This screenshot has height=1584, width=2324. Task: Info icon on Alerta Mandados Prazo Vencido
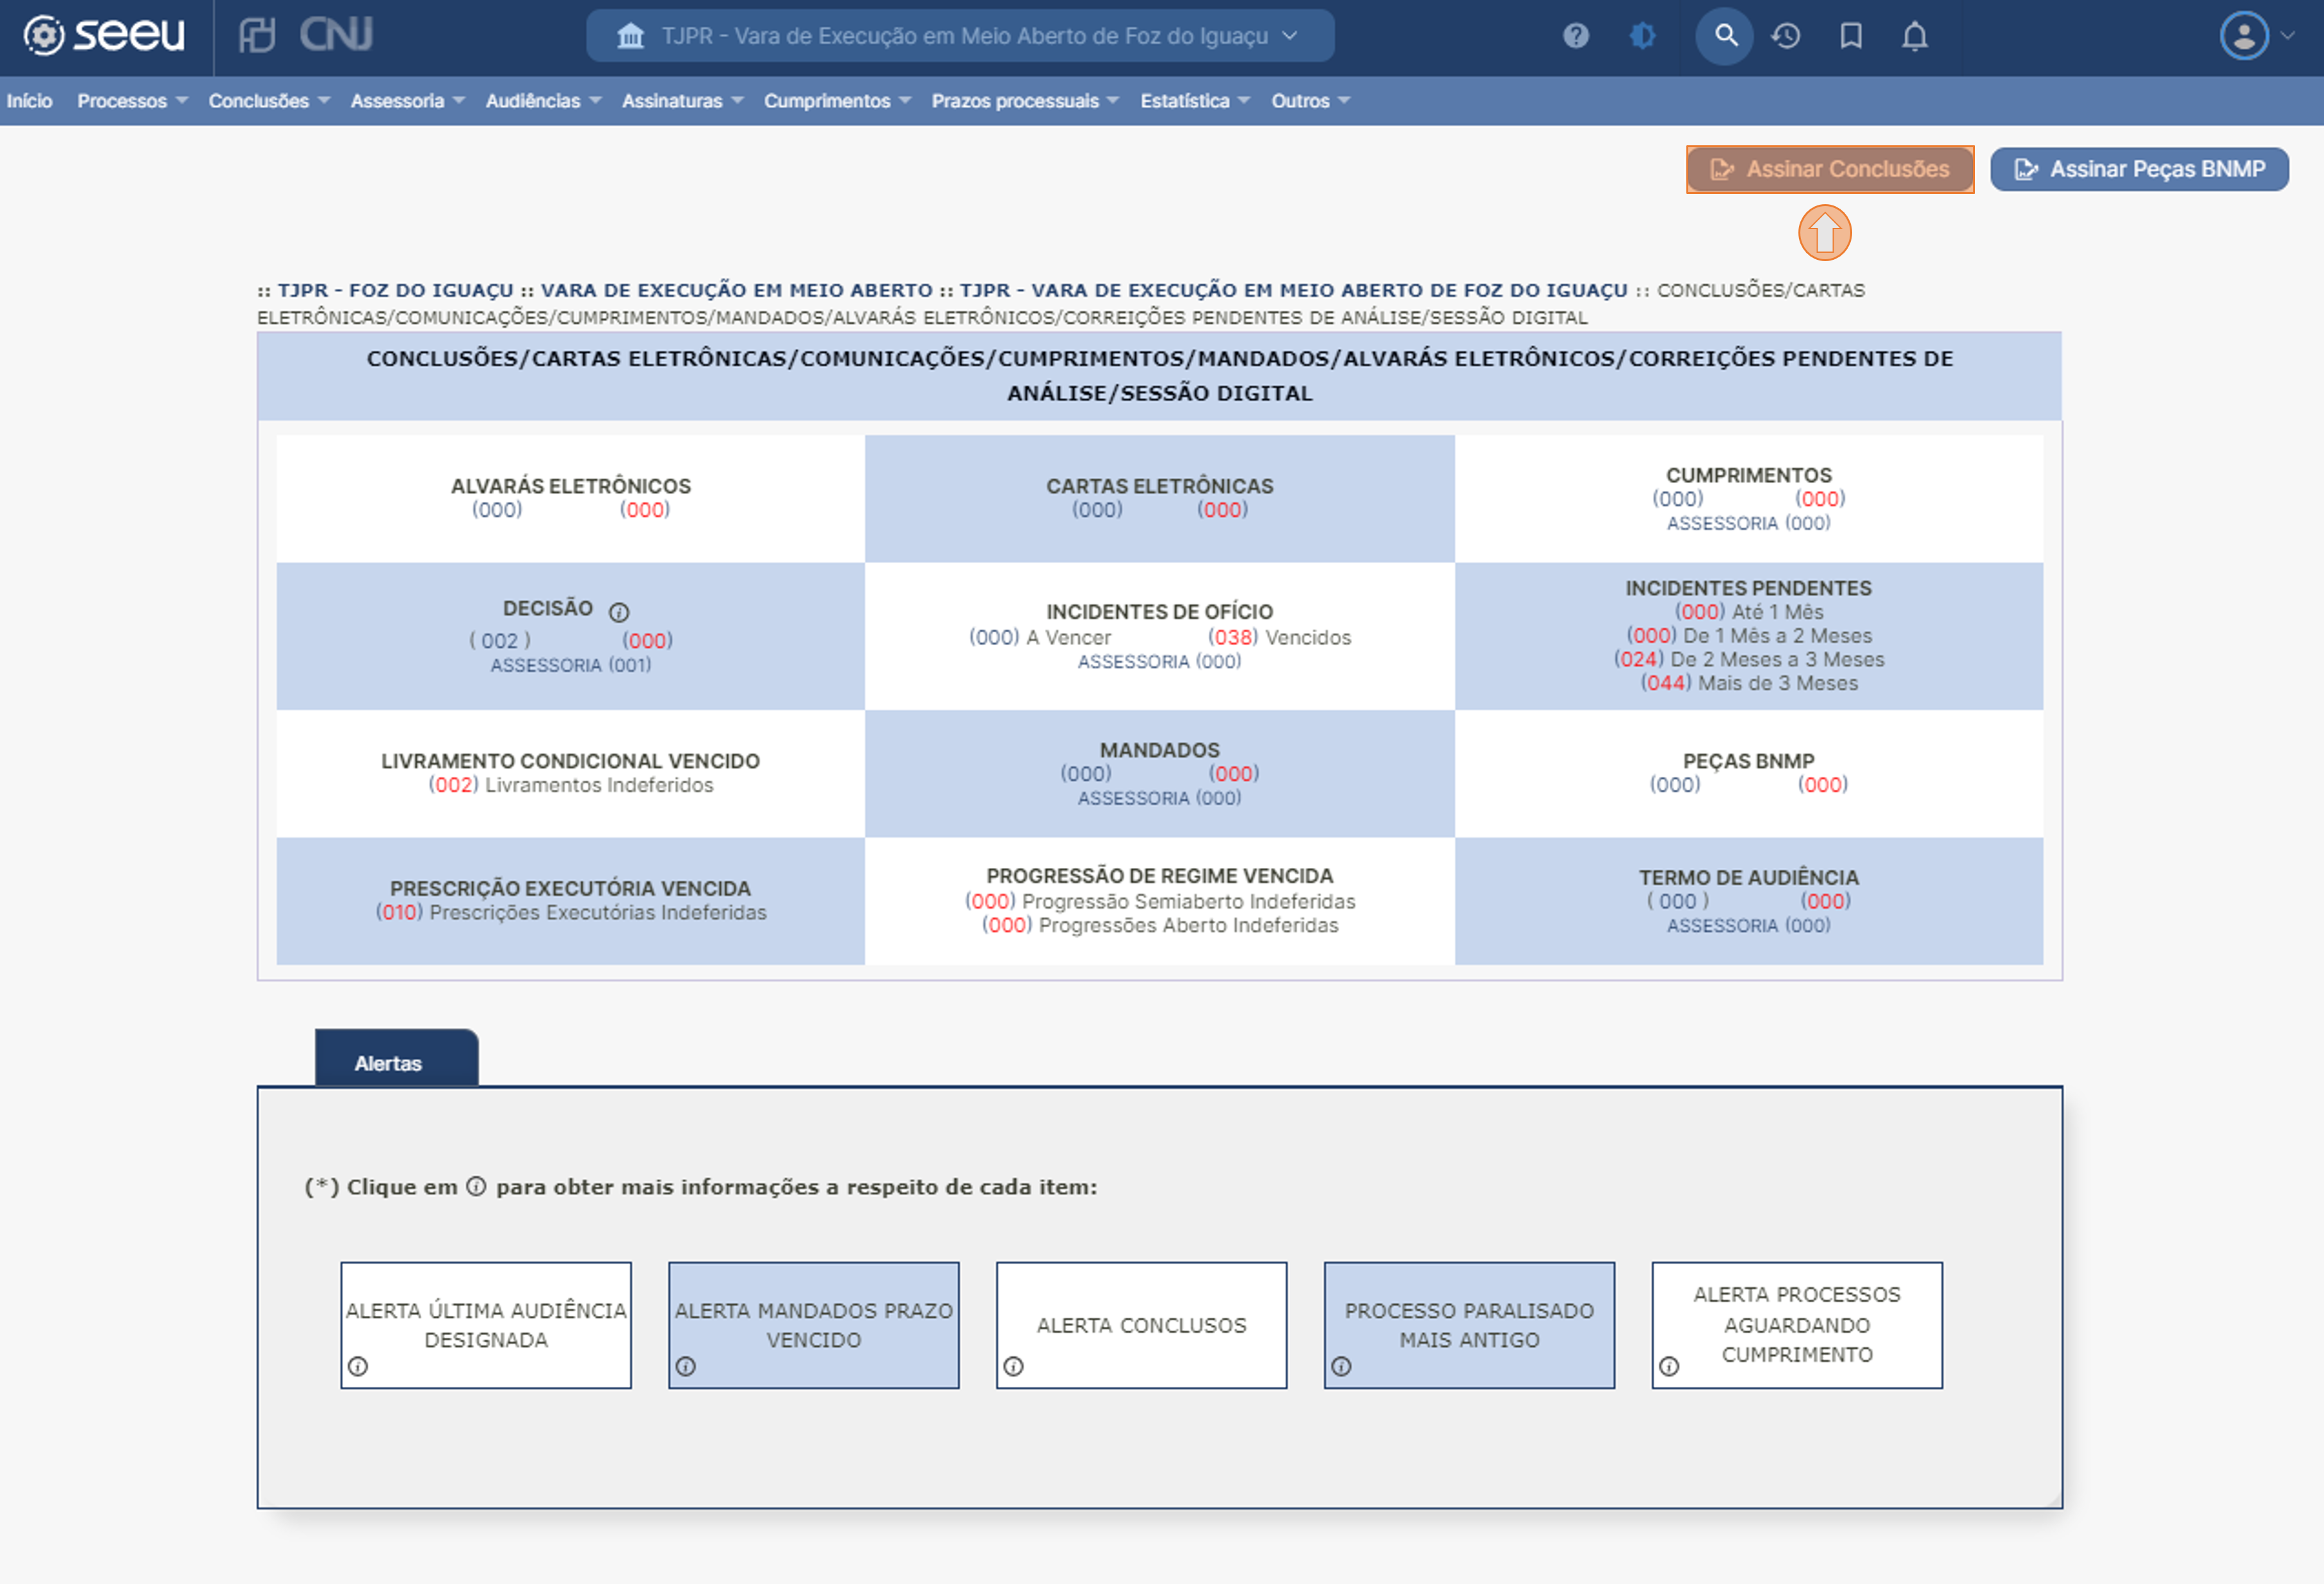pyautogui.click(x=685, y=1366)
